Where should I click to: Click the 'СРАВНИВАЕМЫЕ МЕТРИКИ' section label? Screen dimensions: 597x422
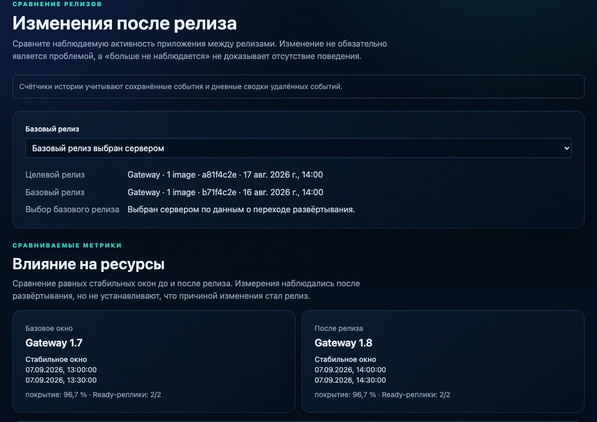[x=67, y=245]
